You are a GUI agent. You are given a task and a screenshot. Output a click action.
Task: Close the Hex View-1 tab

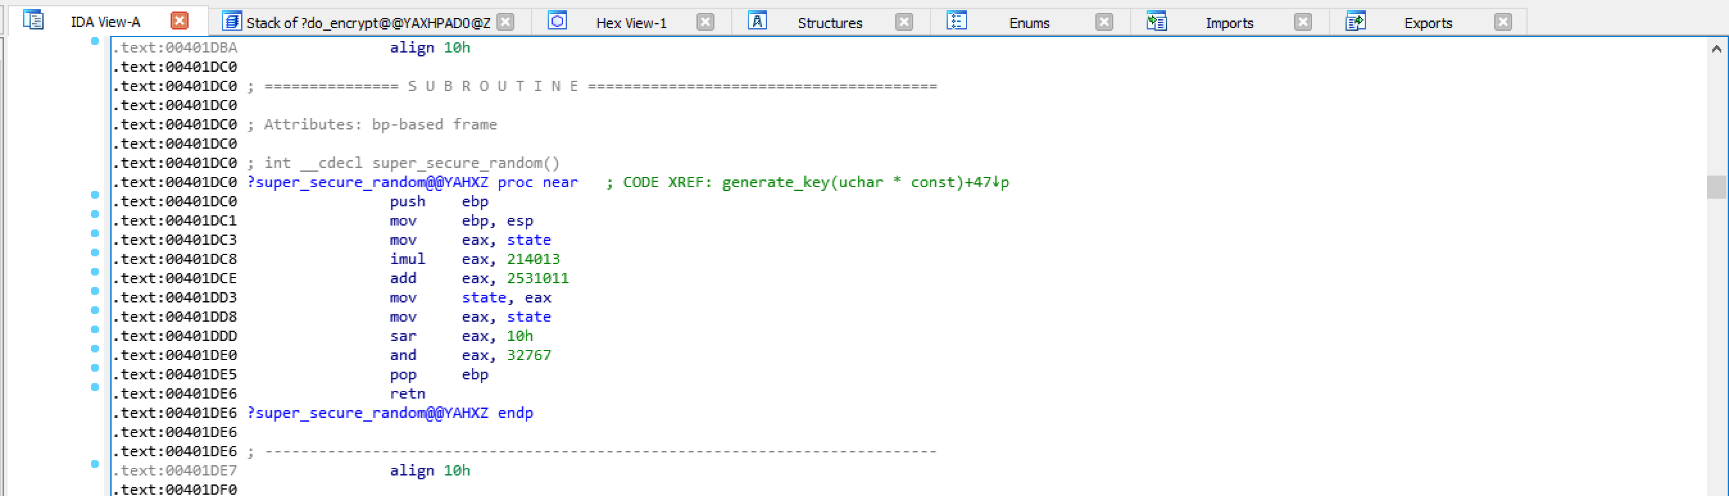pyautogui.click(x=705, y=22)
